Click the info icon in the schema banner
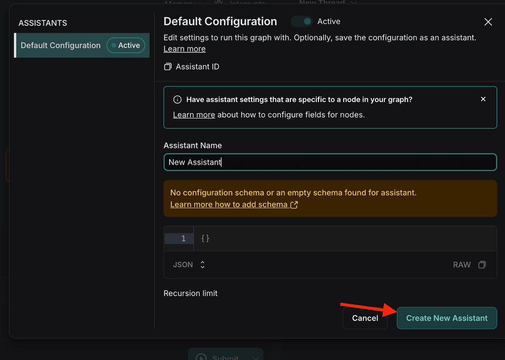505x360 pixels. pos(177,99)
